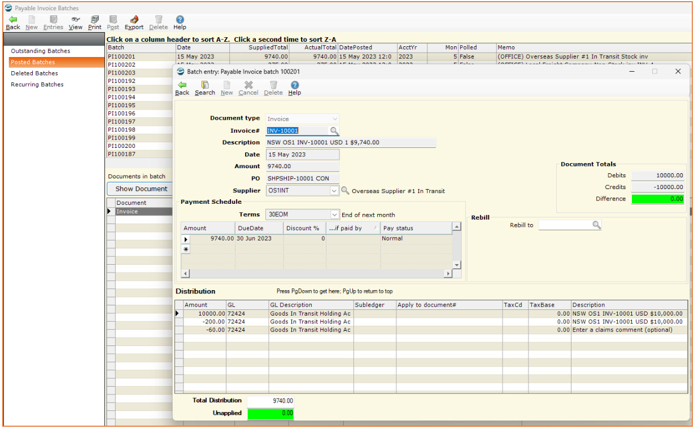Click New in Batch entry toolbar
The image size is (694, 429).
tap(226, 88)
